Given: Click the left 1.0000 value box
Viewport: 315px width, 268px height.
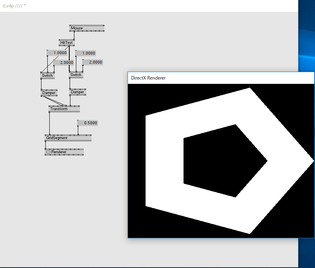Looking at the screenshot, I should [x=57, y=53].
